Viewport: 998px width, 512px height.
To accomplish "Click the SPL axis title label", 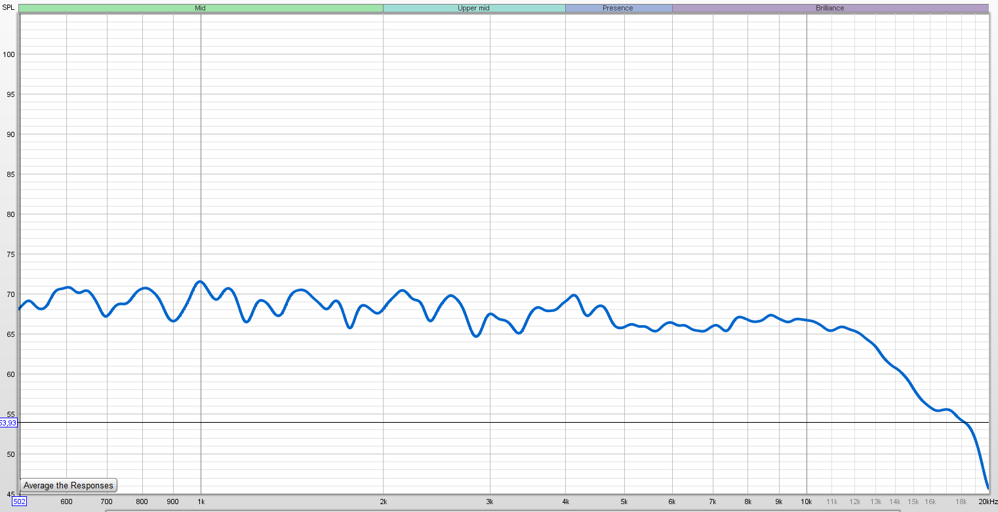I will click(x=8, y=7).
